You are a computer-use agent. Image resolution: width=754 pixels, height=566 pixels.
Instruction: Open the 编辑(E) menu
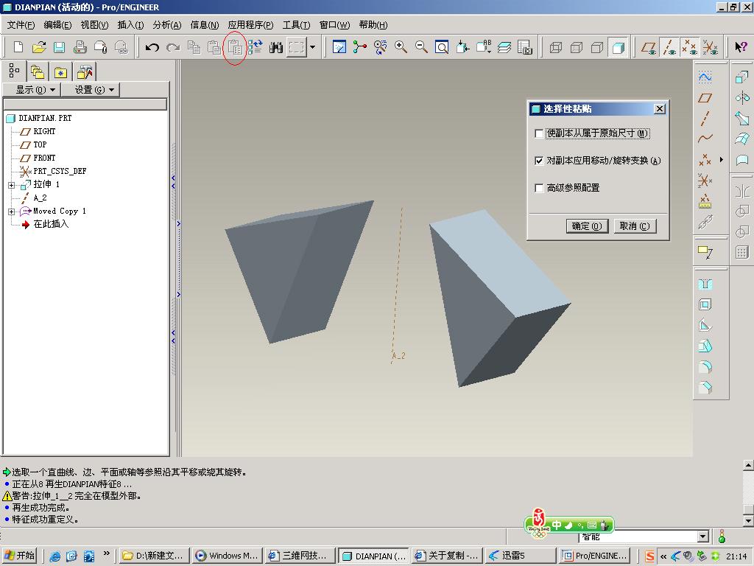coord(57,25)
